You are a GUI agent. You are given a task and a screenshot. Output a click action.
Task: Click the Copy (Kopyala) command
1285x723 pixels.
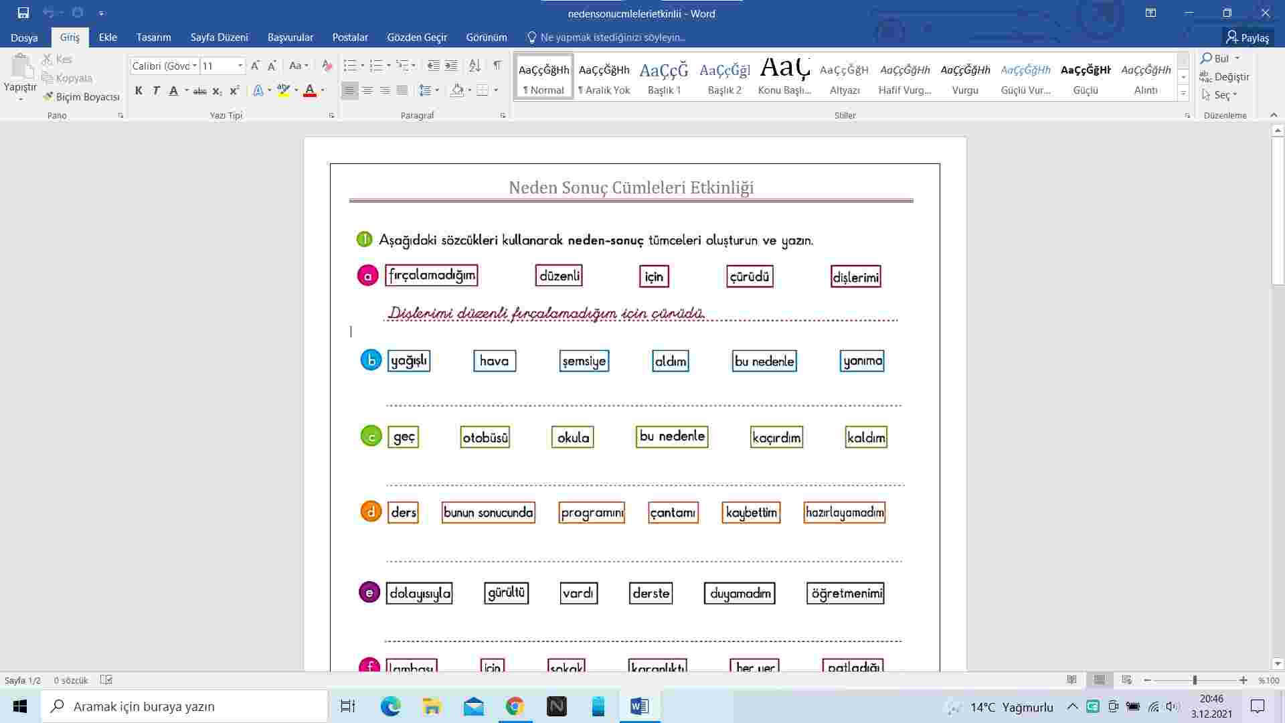66,78
